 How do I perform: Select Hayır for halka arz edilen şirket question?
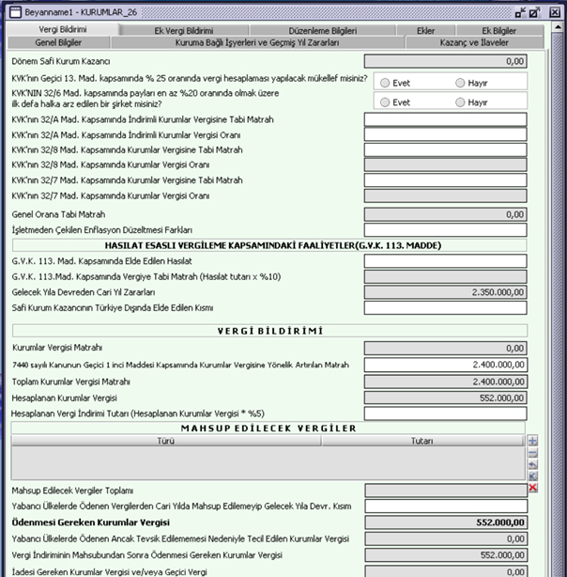[460, 101]
